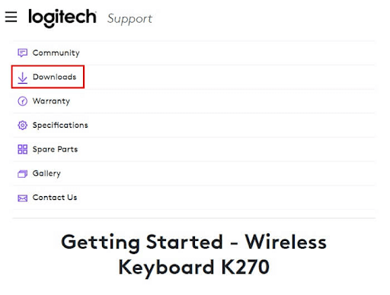Choose the Contact Us menu label
Screen dimensions: 390x295
(x=55, y=198)
